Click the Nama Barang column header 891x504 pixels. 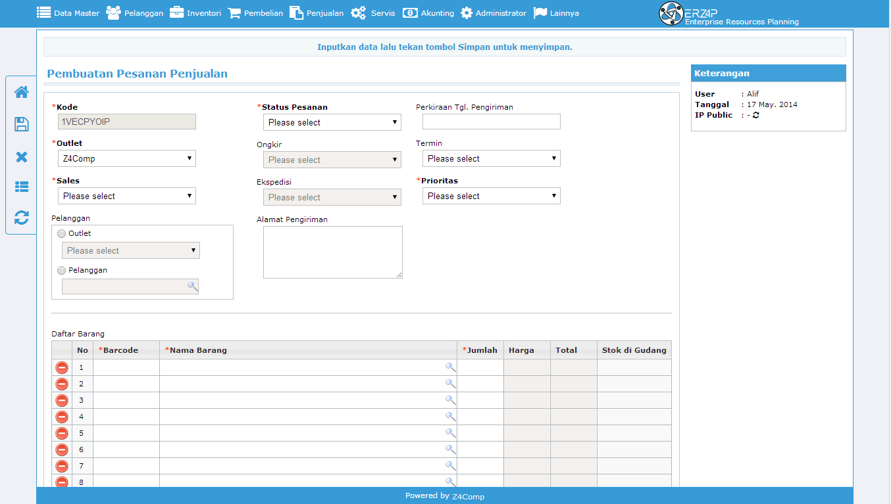[308, 350]
